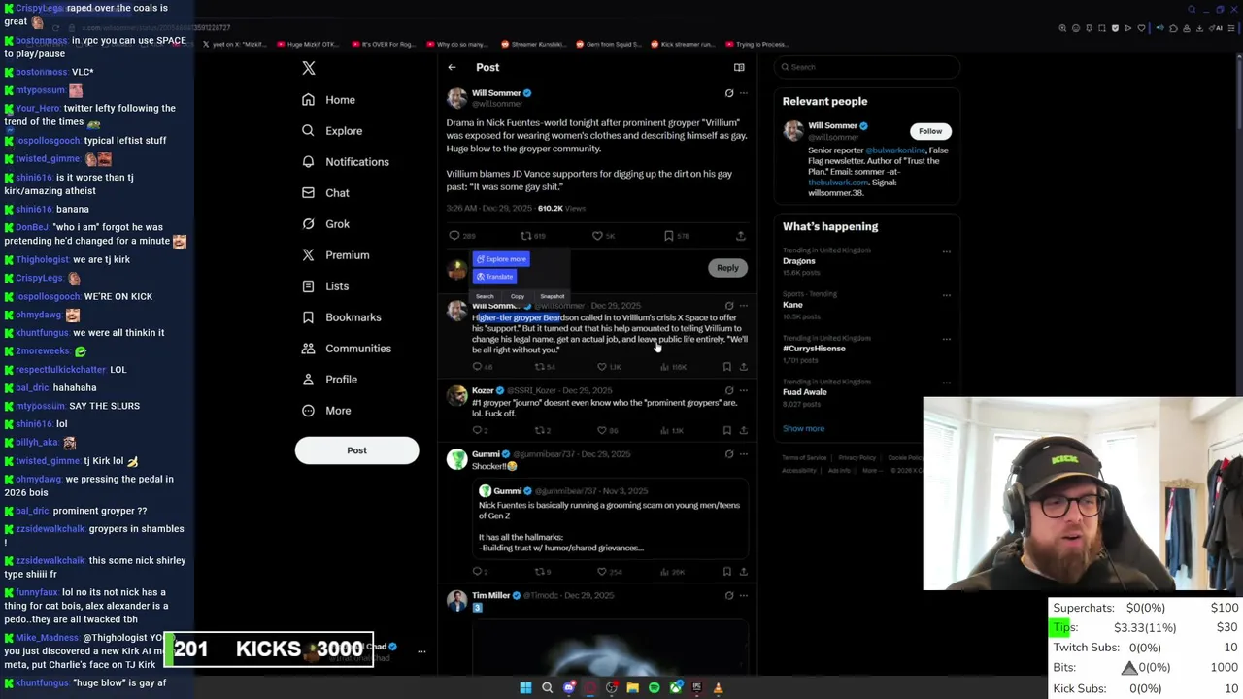Bookmark Gummi's Shocker post

[726, 572]
